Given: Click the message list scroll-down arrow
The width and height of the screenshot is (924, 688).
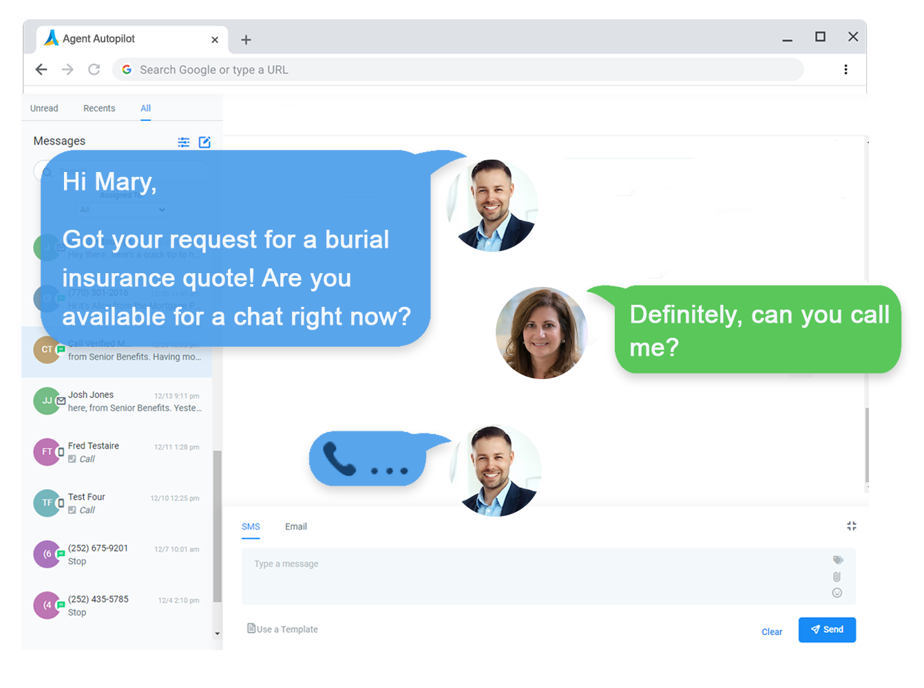Looking at the screenshot, I should coord(218,634).
